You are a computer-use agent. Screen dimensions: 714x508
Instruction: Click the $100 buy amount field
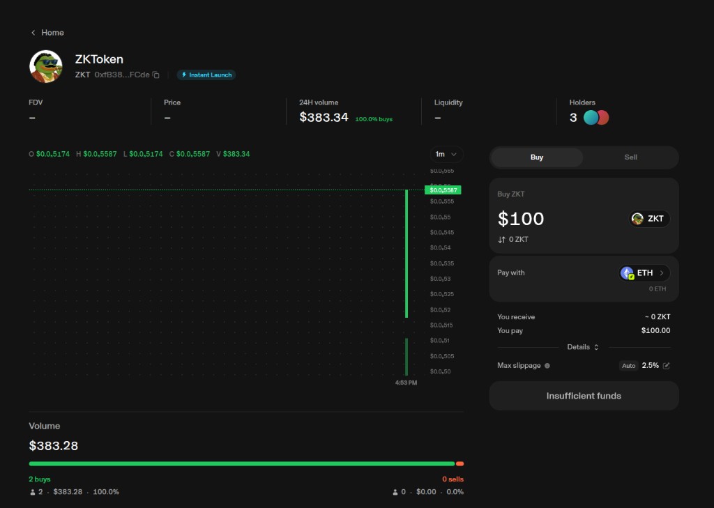pyautogui.click(x=521, y=219)
